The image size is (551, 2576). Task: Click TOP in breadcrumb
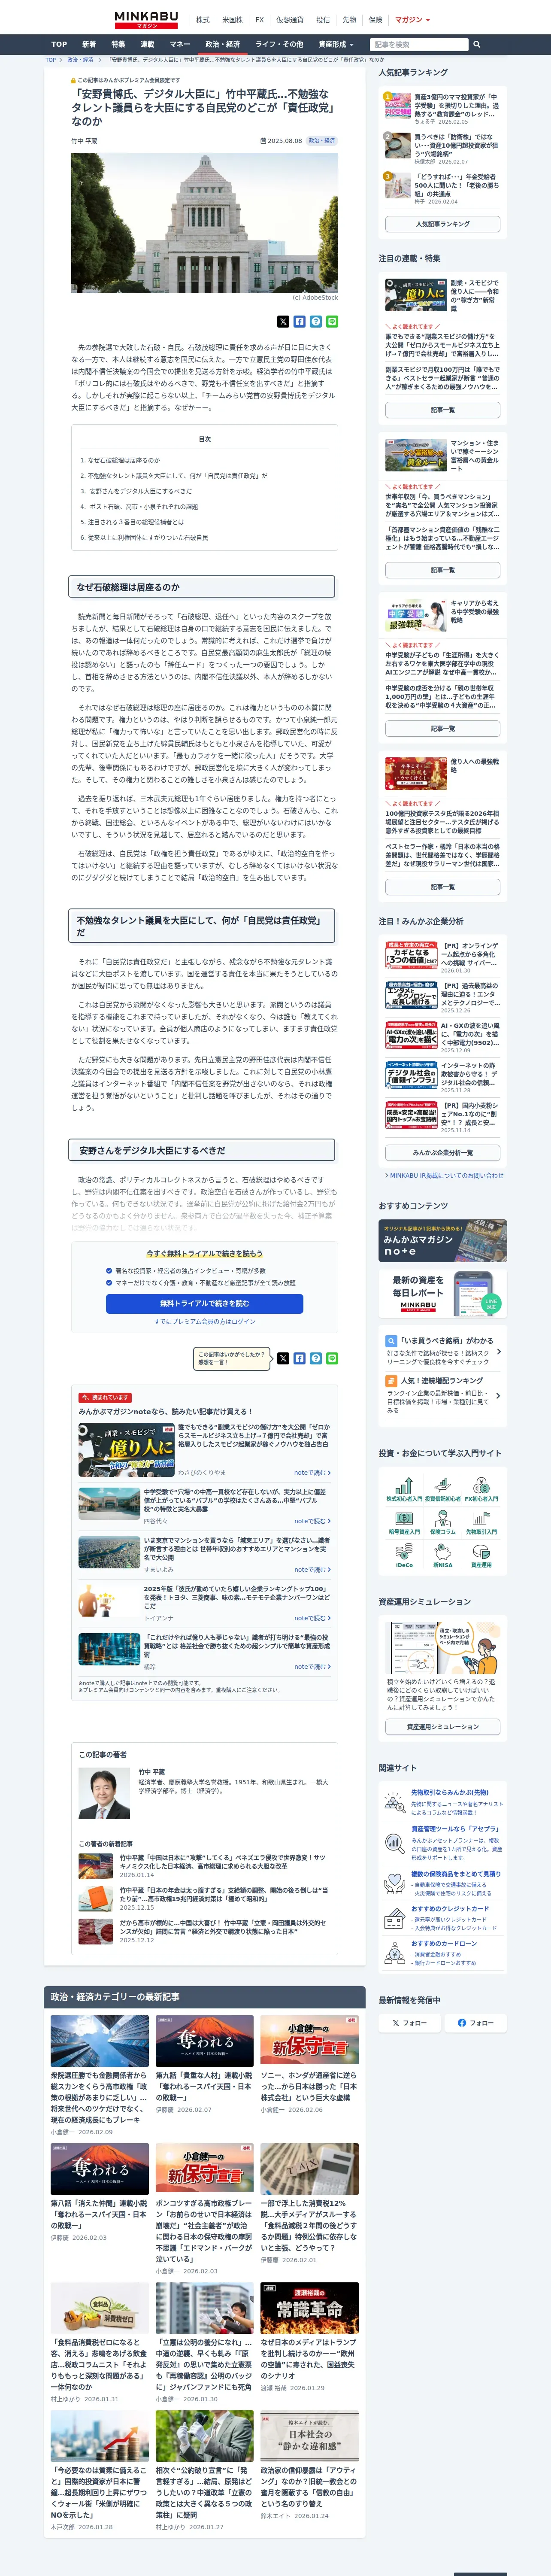coord(51,60)
